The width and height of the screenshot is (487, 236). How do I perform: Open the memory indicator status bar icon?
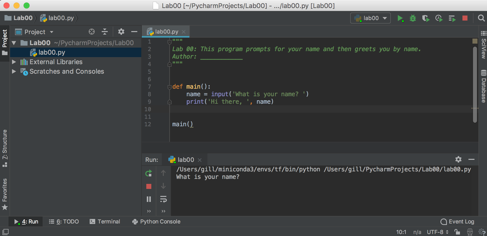tap(482, 232)
